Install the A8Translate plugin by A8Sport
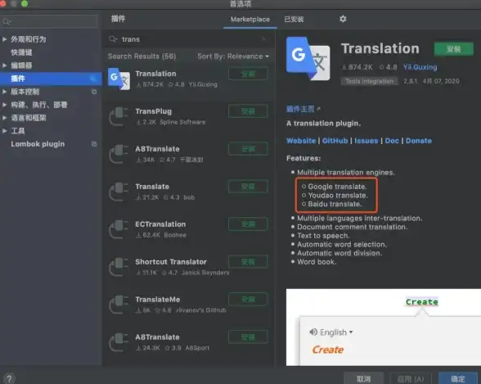 point(248,337)
